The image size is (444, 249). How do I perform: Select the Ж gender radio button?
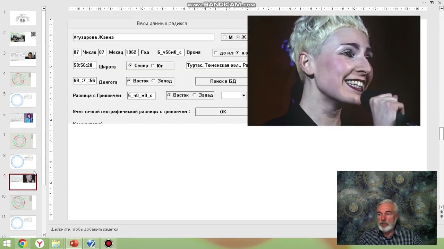[238, 37]
